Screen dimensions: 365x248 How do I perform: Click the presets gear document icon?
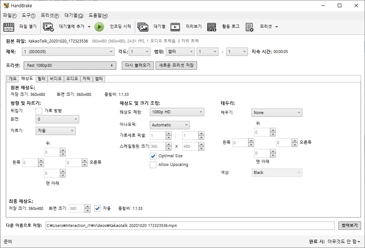pyautogui.click(x=249, y=27)
